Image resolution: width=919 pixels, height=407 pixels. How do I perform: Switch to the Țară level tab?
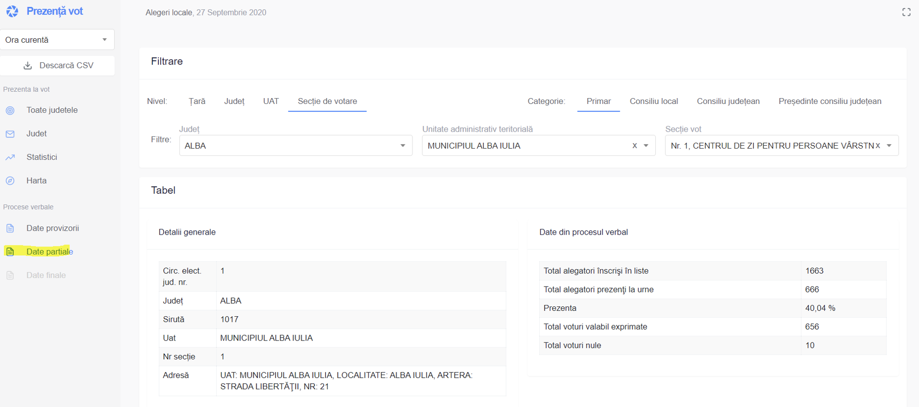197,102
